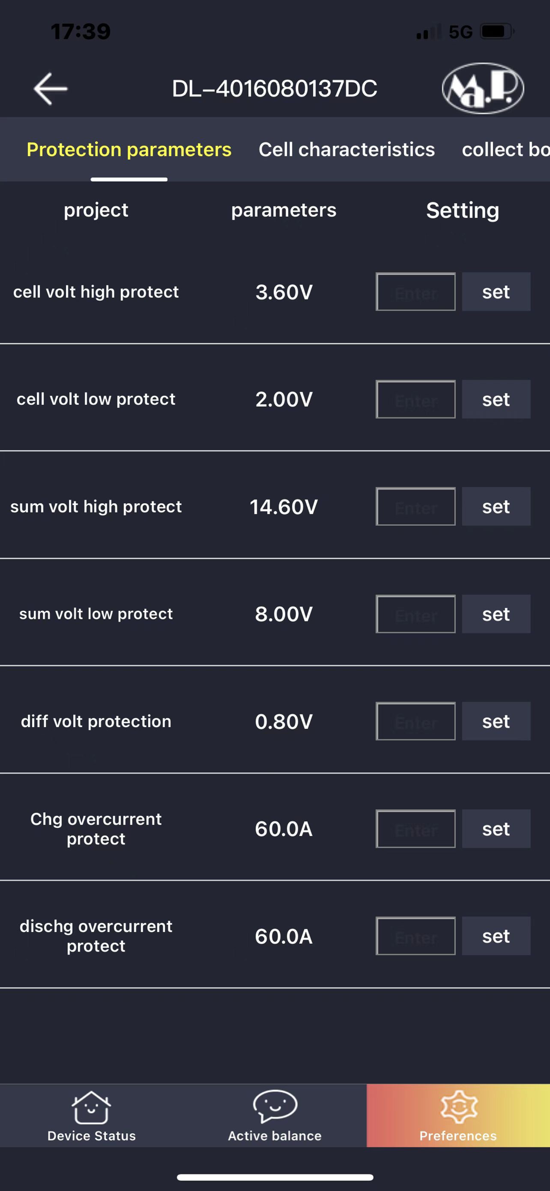Tap the device name DL-4016080137DC title
The image size is (550, 1191).
point(274,89)
